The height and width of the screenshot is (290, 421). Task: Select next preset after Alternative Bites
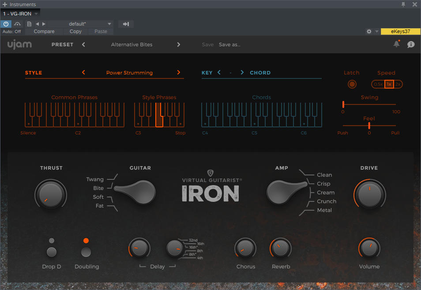pos(179,45)
